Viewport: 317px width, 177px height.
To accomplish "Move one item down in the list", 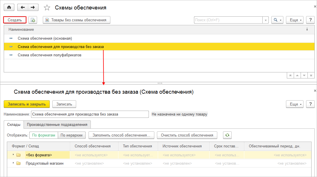I will (x=304, y=76).
